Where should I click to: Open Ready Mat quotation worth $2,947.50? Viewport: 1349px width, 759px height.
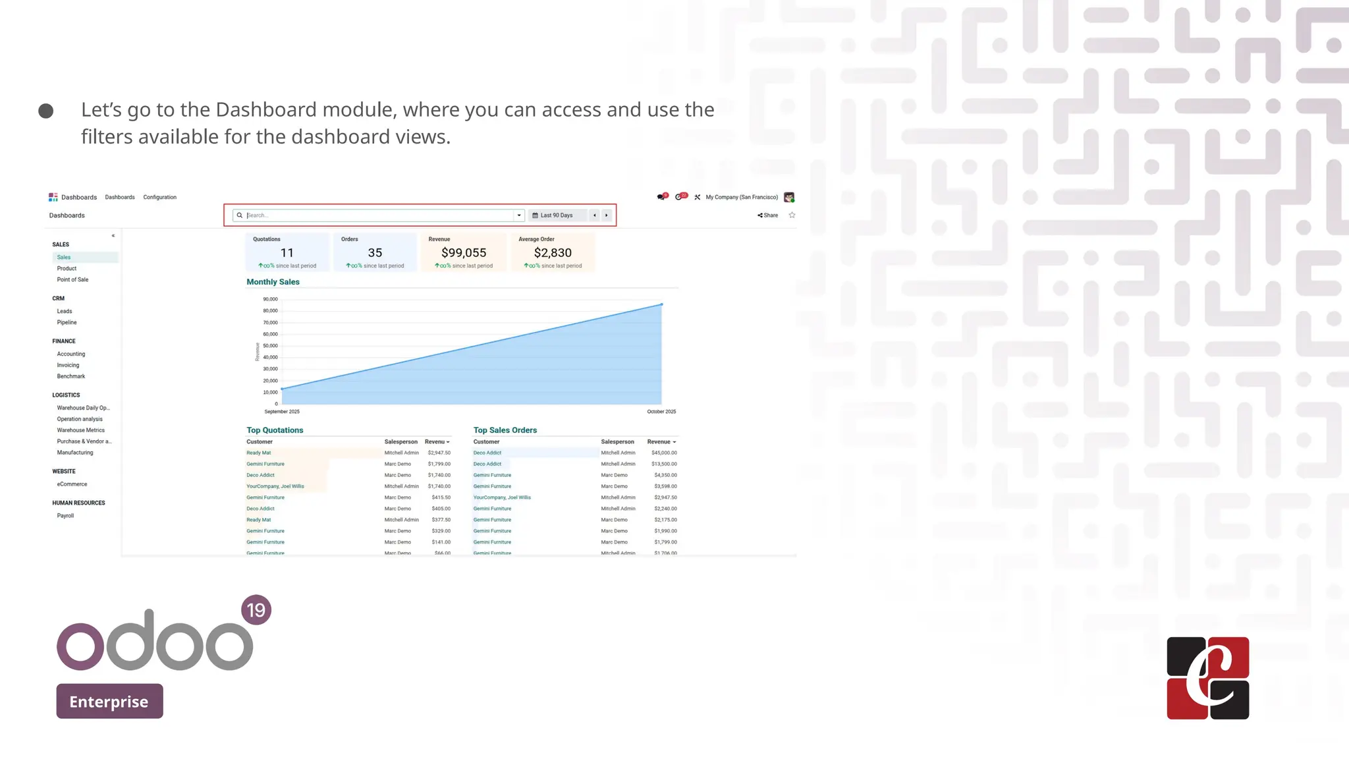[x=259, y=453]
